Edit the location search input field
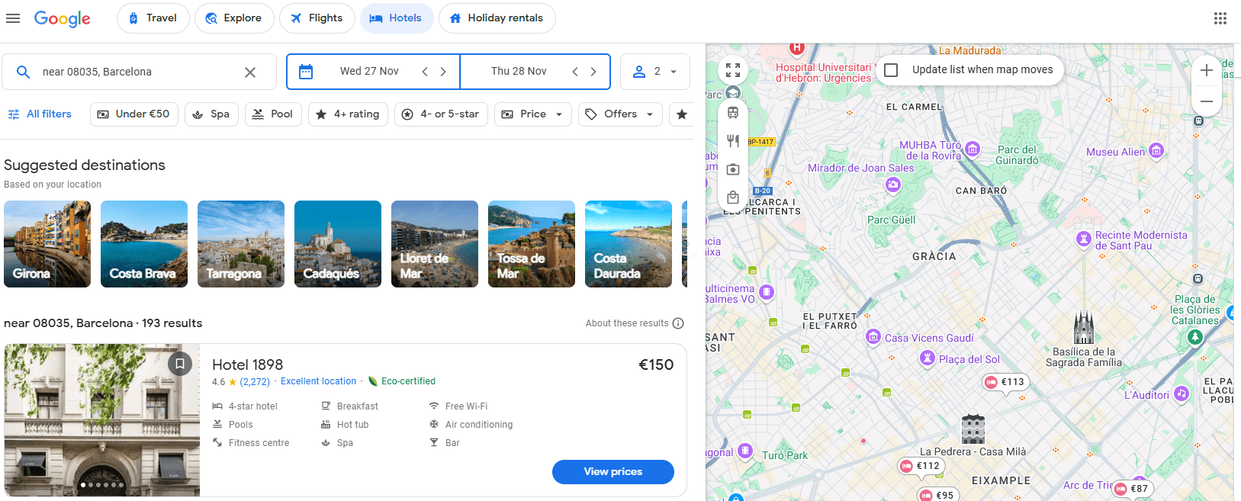1241x501 pixels. (x=137, y=72)
